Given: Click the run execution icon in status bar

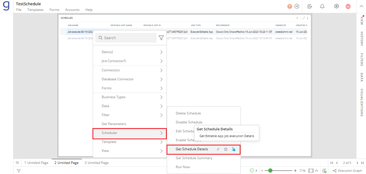Looking at the screenshot, I should click(324, 171).
